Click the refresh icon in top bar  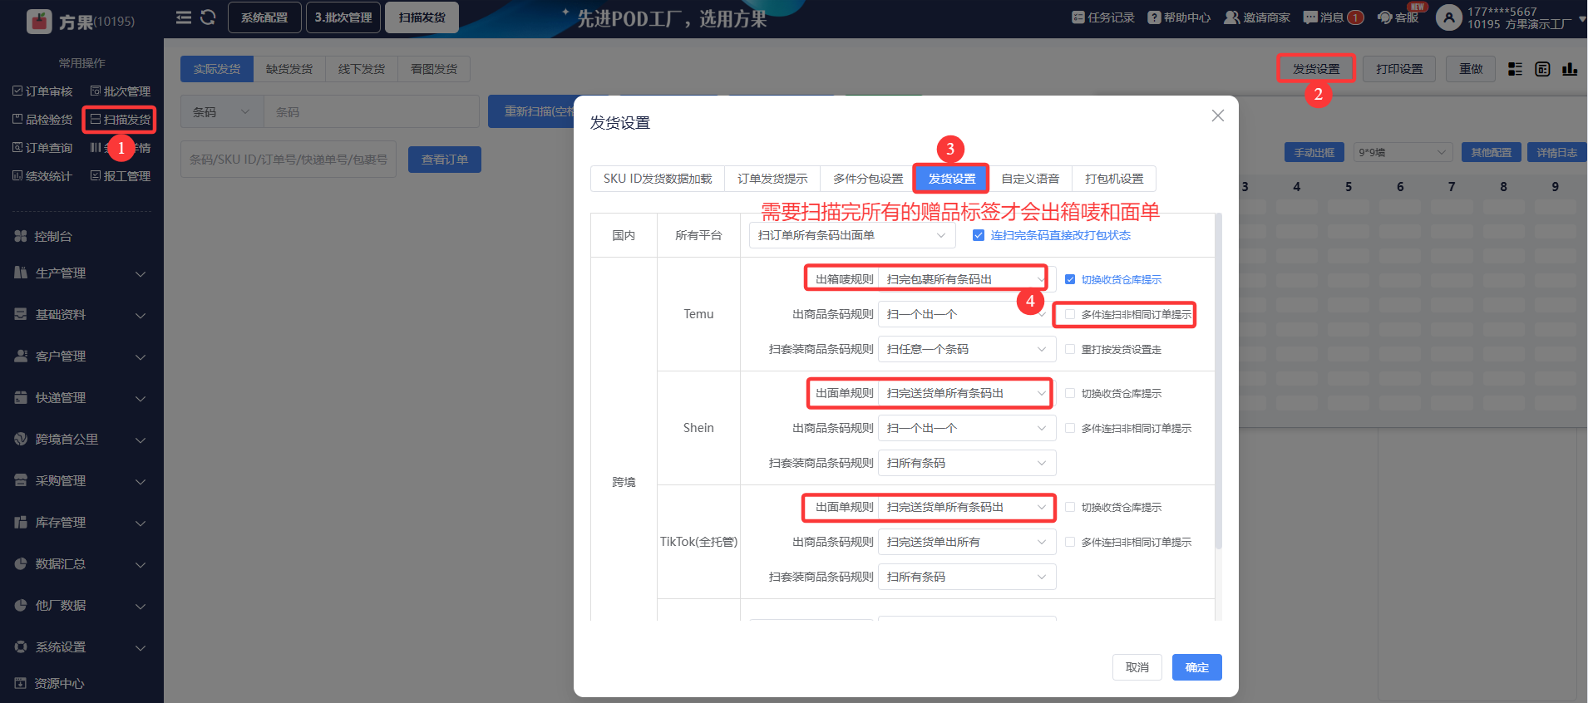(x=208, y=17)
